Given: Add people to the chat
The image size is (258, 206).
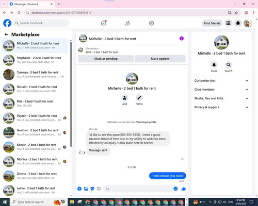Looking at the screenshot, I should coord(124,98).
